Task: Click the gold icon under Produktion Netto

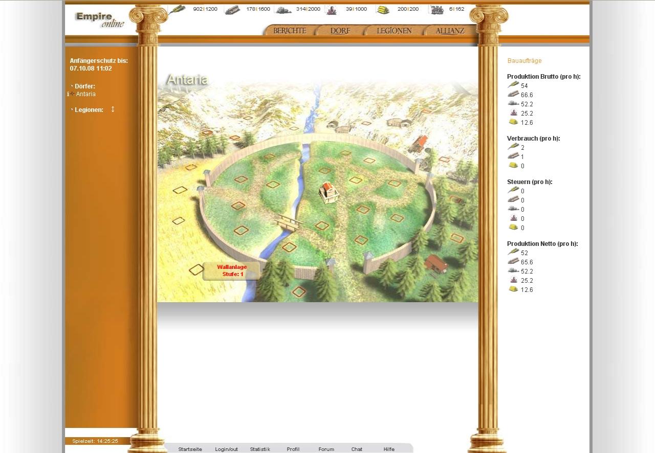Action: coord(513,289)
